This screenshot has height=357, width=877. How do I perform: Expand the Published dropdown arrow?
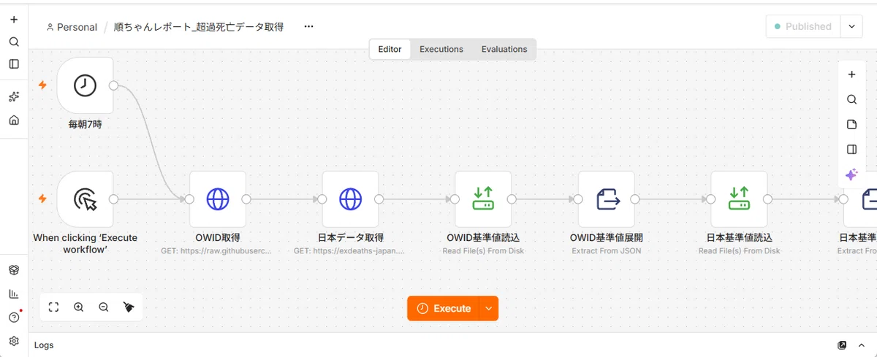point(851,26)
